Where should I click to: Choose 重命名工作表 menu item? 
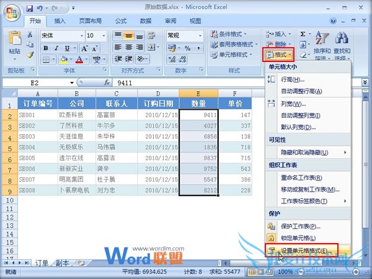pyautogui.click(x=308, y=178)
